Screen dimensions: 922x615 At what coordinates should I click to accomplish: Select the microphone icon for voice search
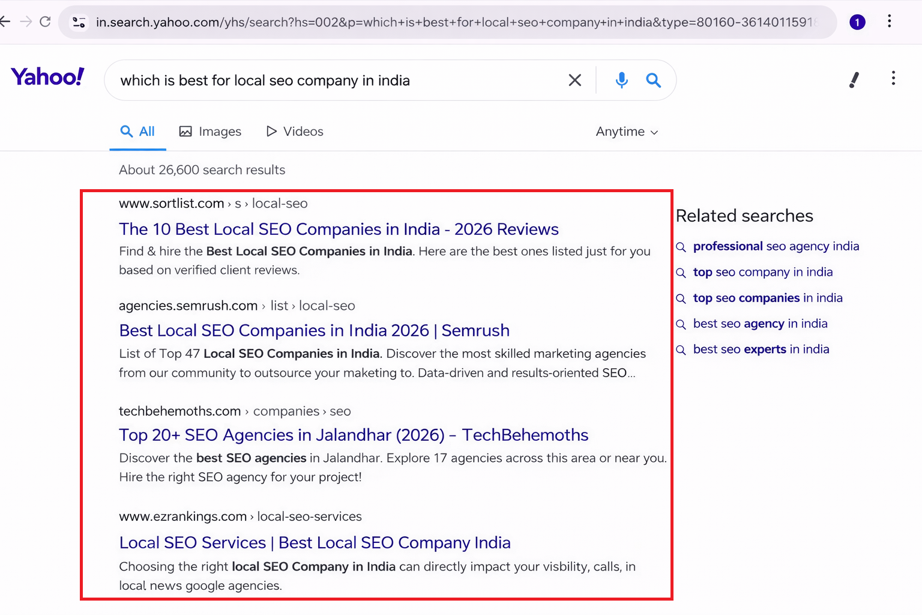coord(621,80)
